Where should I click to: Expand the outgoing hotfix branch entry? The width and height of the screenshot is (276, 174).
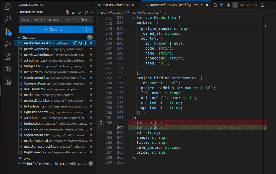pos(19,164)
